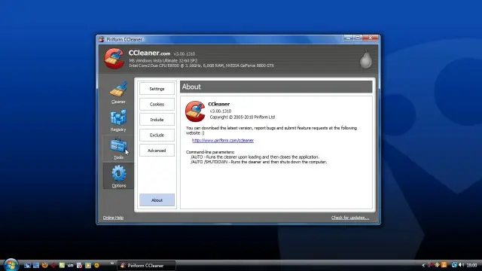Open the Windows Start orb
Image resolution: width=482 pixels, height=271 pixels.
coord(11,265)
